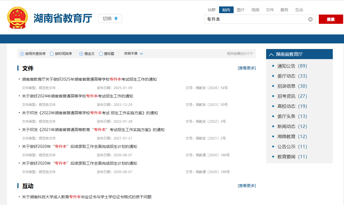Viewport: 344px width, 205px height.
Task: Click 文号 湘教发〔2023〕50号
Action: 206,105
